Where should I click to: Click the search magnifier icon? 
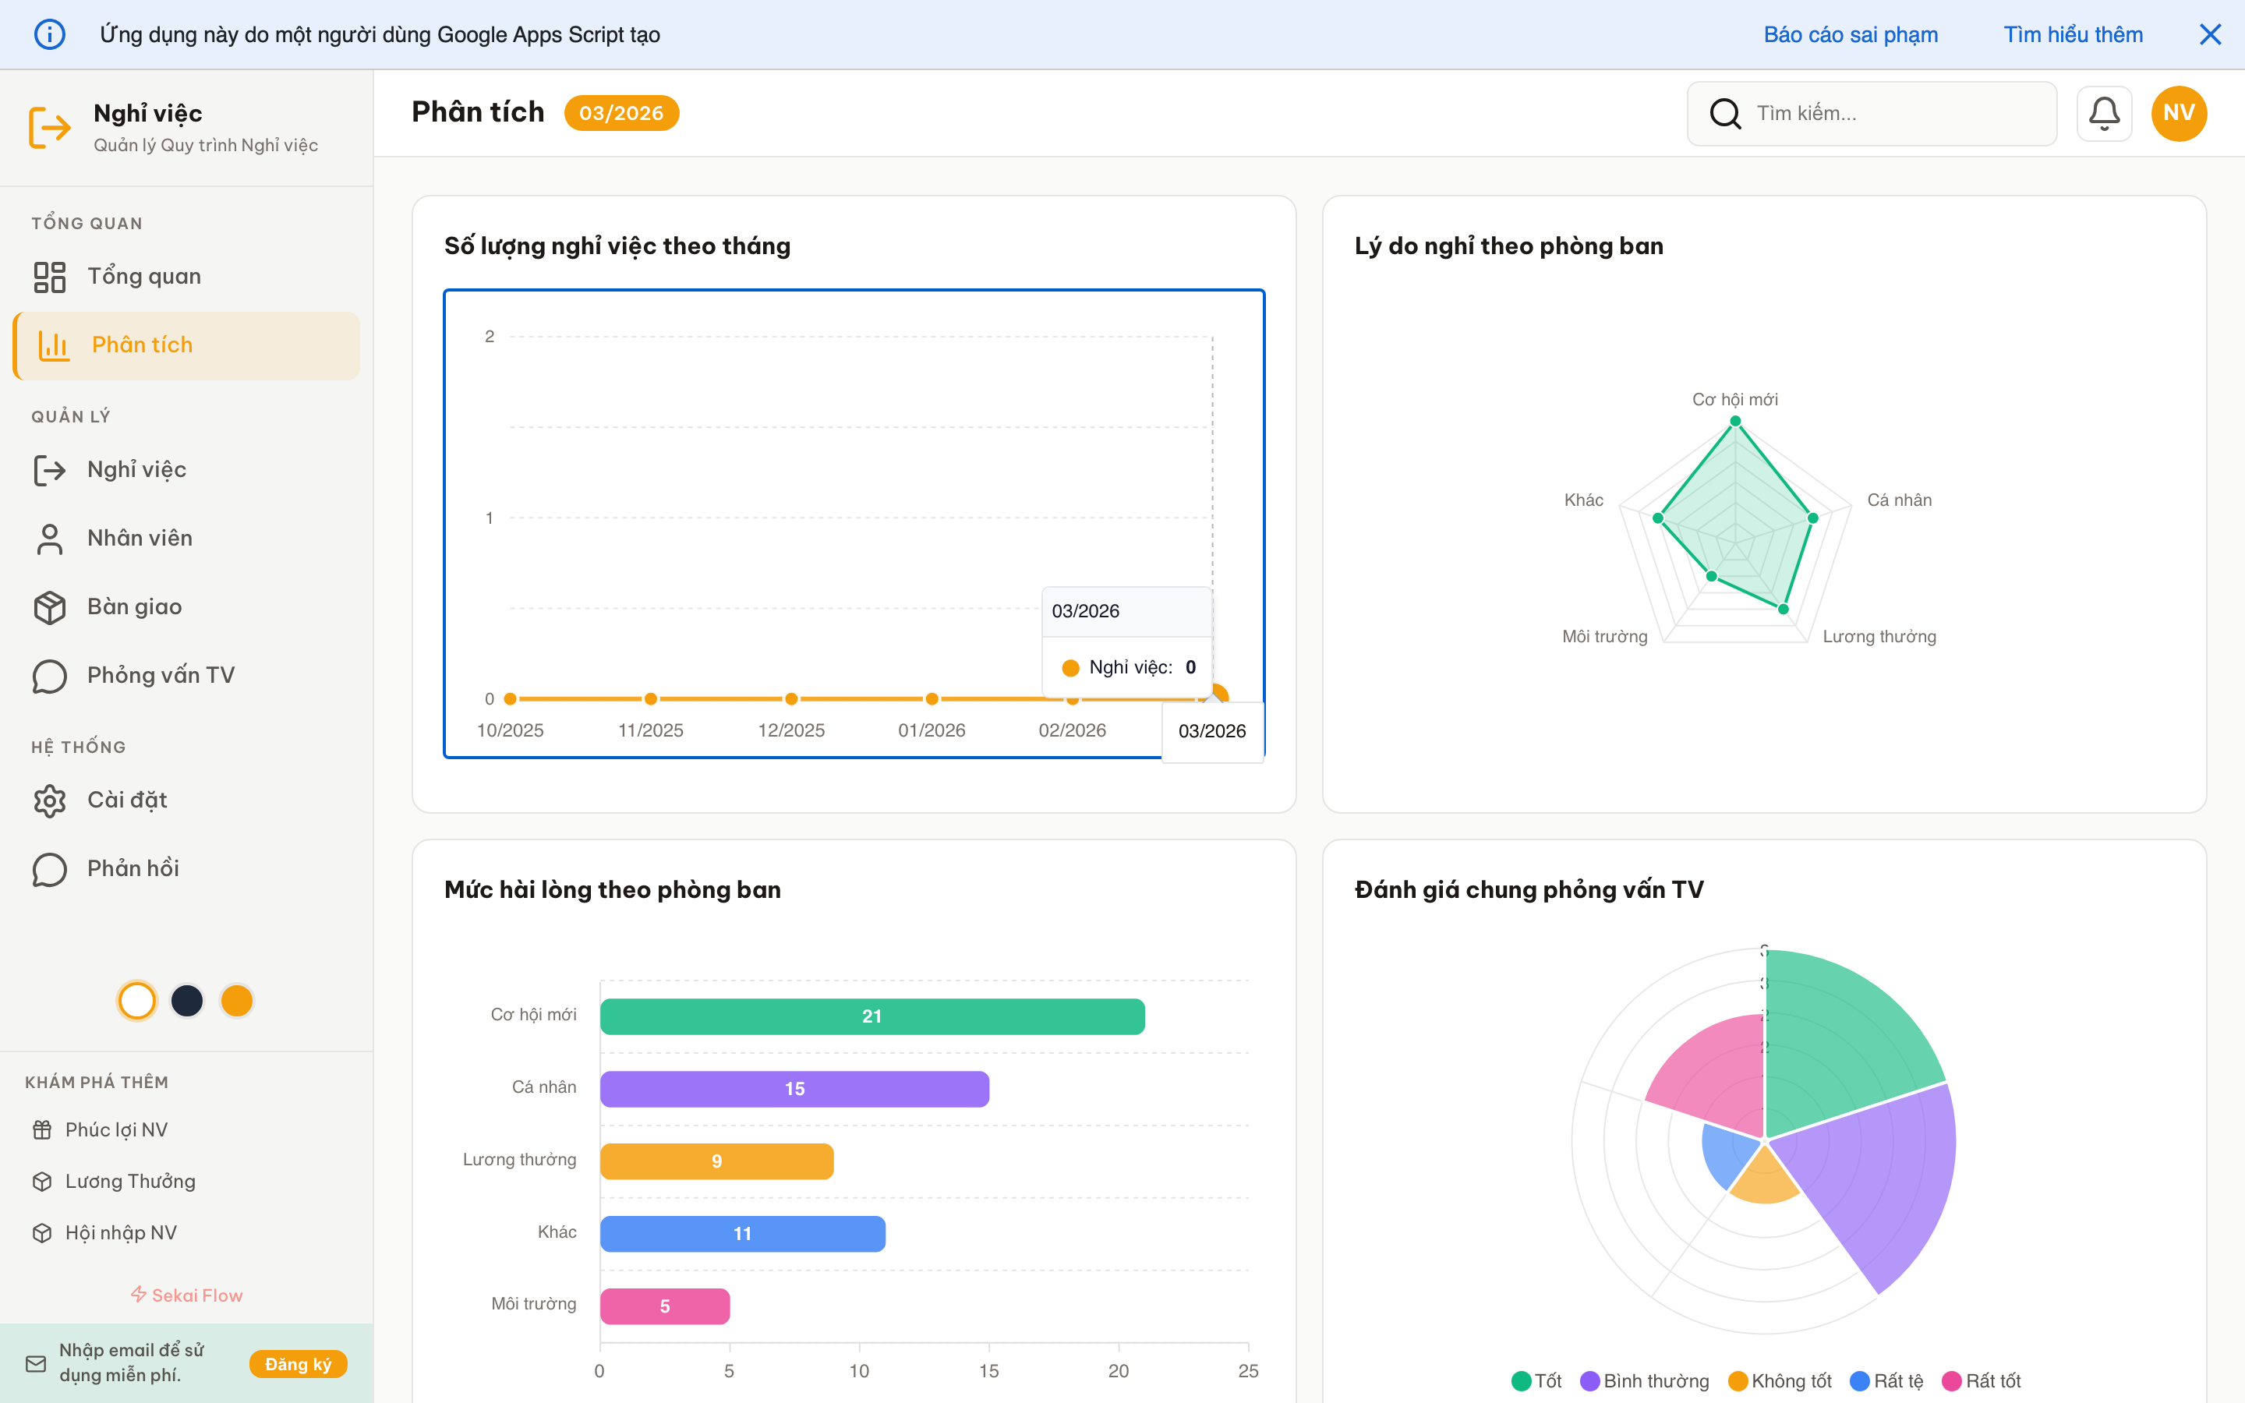pos(1724,113)
